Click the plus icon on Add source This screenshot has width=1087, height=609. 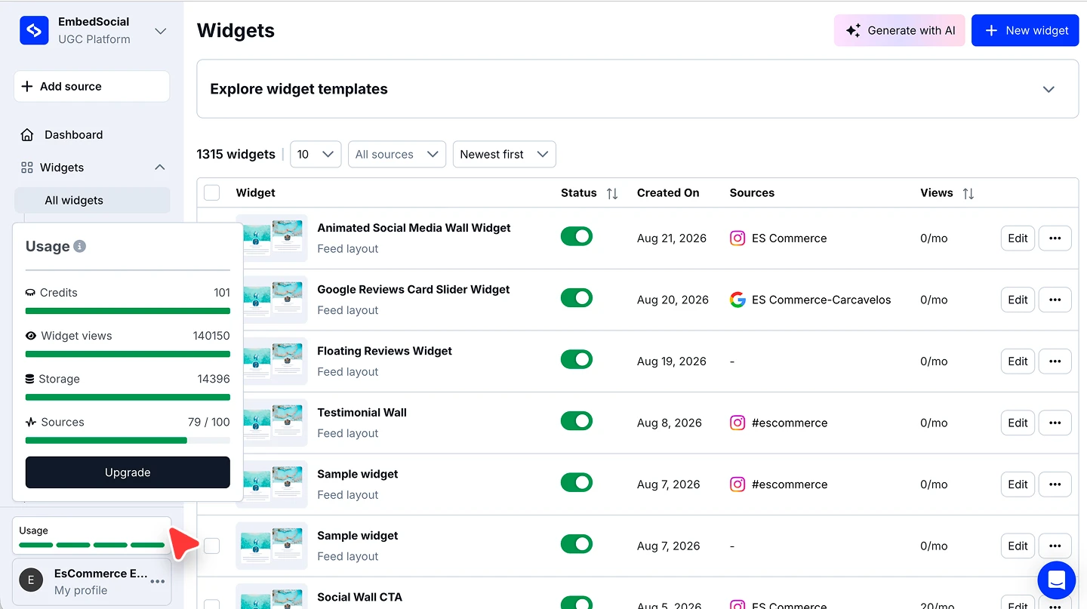pos(27,86)
